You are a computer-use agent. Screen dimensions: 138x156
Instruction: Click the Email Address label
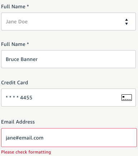18,122
